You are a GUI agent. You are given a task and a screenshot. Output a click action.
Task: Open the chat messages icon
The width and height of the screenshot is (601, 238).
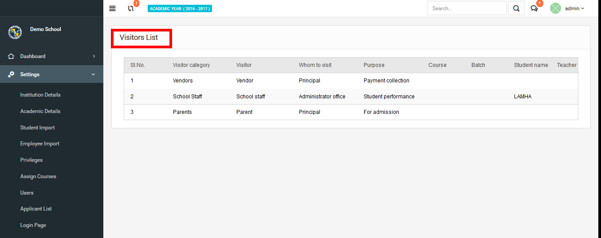point(534,8)
